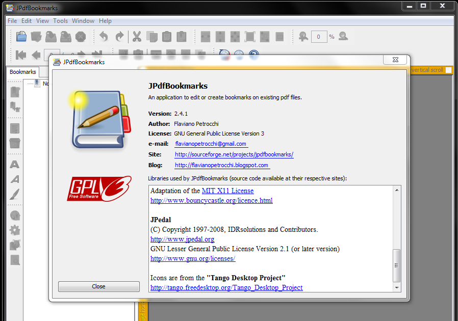Click the Open file toolbar icon

click(x=21, y=37)
